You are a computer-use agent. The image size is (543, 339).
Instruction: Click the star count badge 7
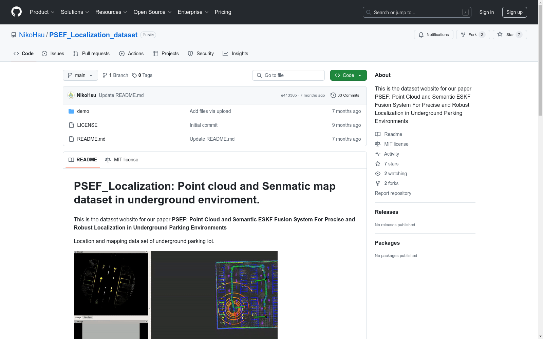point(519,35)
